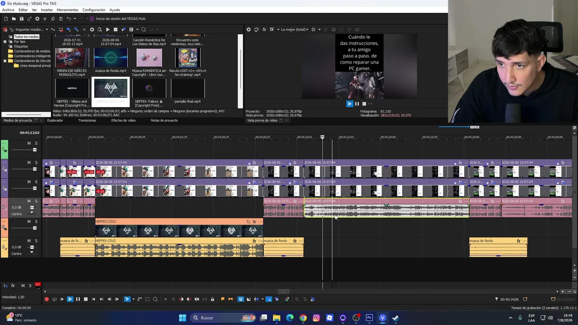Open a project using the folder icon
This screenshot has width=578, height=325.
coord(14,19)
